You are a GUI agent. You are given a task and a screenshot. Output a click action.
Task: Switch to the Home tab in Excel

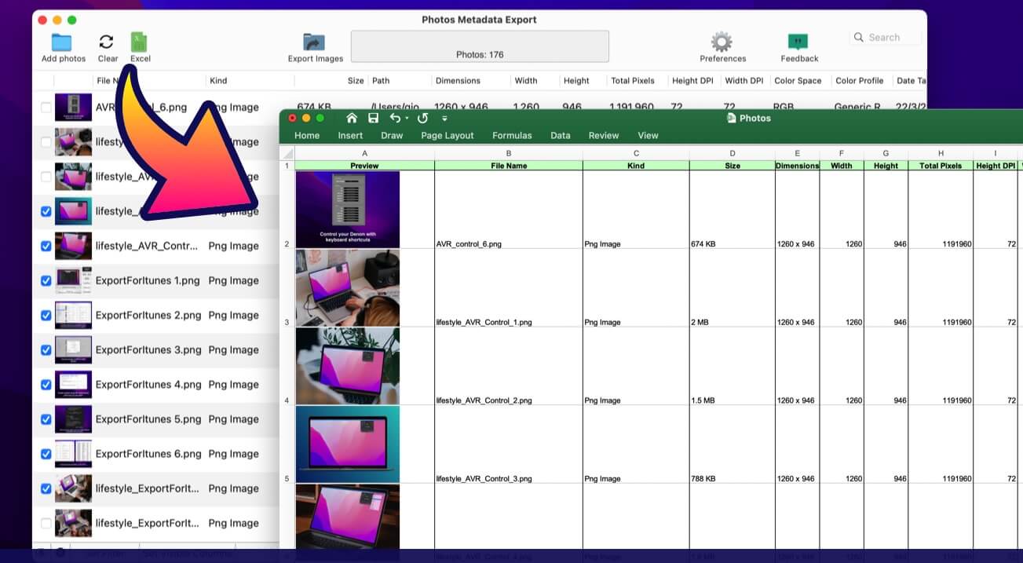307,135
